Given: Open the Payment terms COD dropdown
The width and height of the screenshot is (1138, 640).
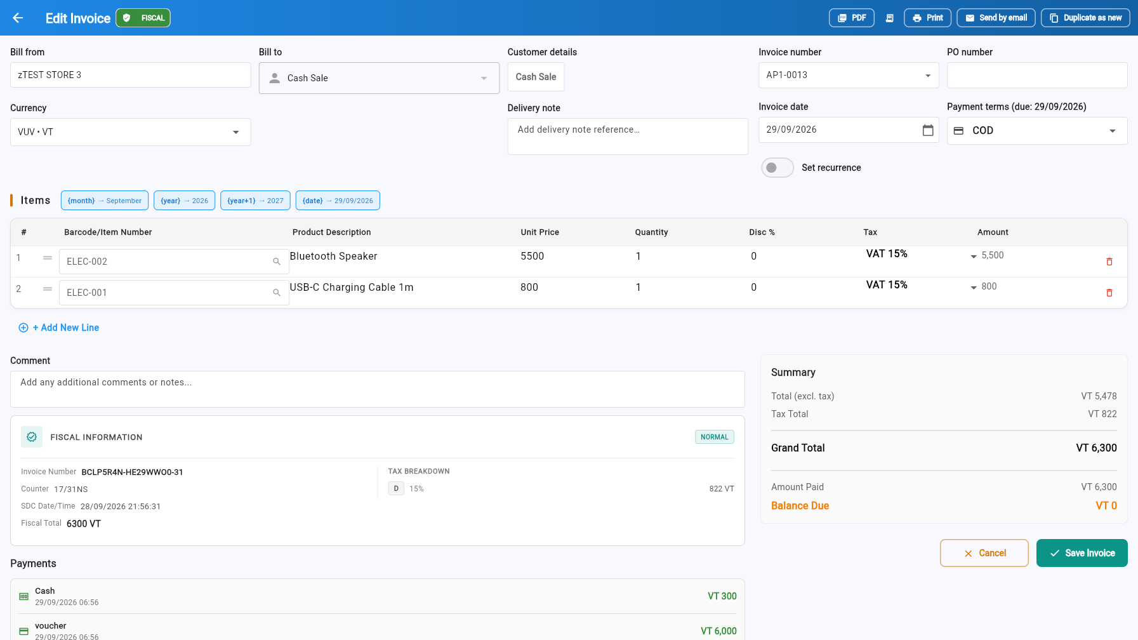Looking at the screenshot, I should point(1037,131).
